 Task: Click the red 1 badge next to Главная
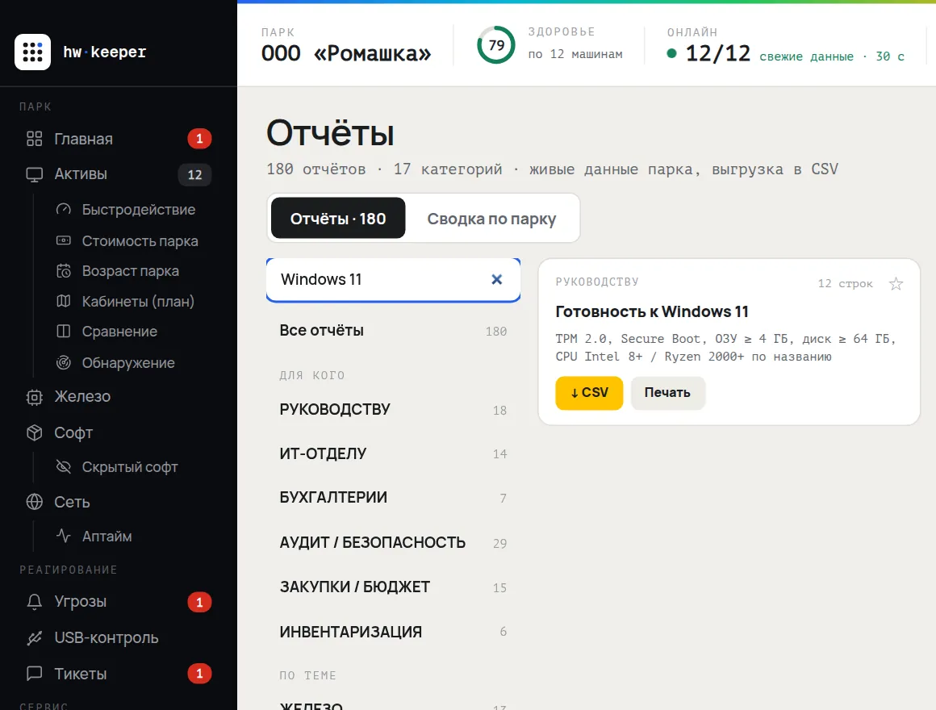tap(199, 139)
